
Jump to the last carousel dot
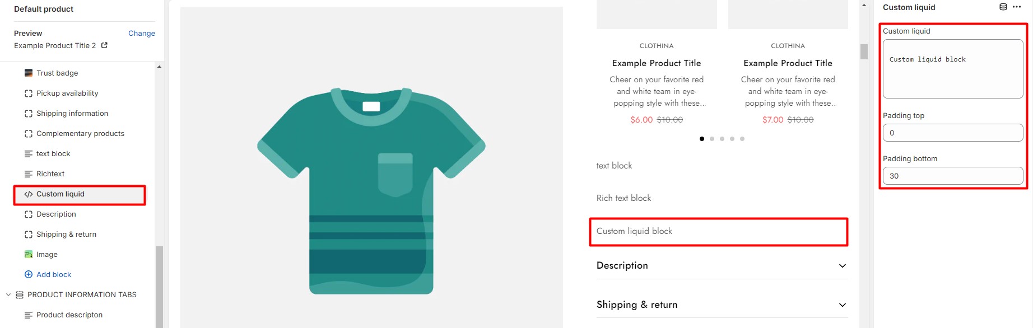[x=742, y=139]
